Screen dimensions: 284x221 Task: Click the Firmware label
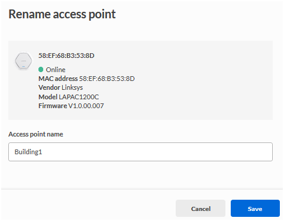(53, 106)
